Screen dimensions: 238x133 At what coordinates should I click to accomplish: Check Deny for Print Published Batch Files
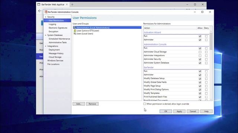(x=206, y=97)
